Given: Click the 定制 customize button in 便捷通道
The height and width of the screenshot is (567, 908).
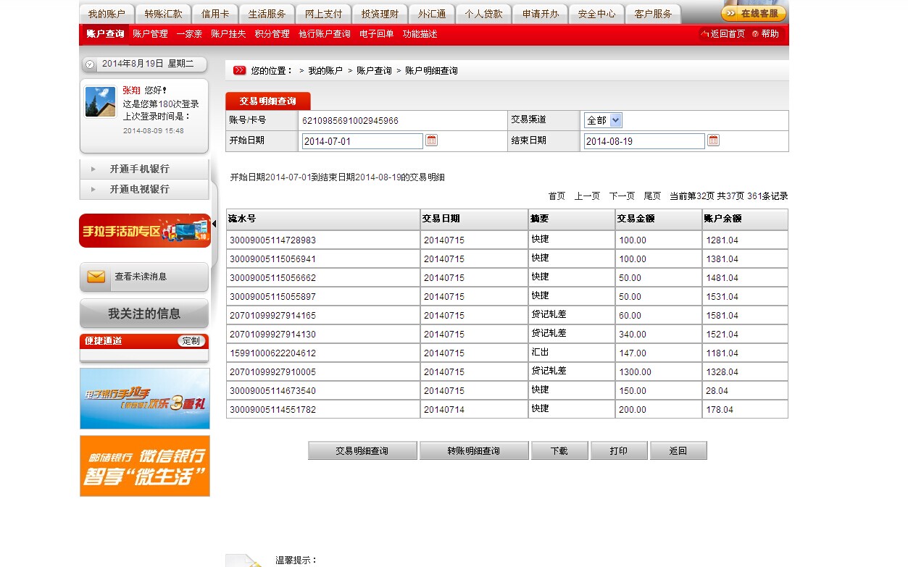Looking at the screenshot, I should point(191,341).
